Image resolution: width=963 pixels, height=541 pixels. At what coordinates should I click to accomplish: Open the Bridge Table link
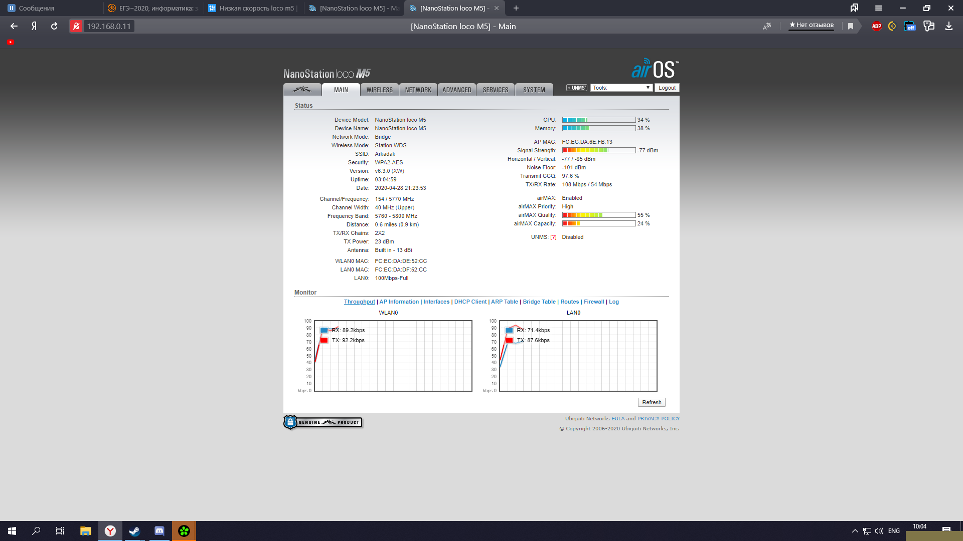pos(539,302)
